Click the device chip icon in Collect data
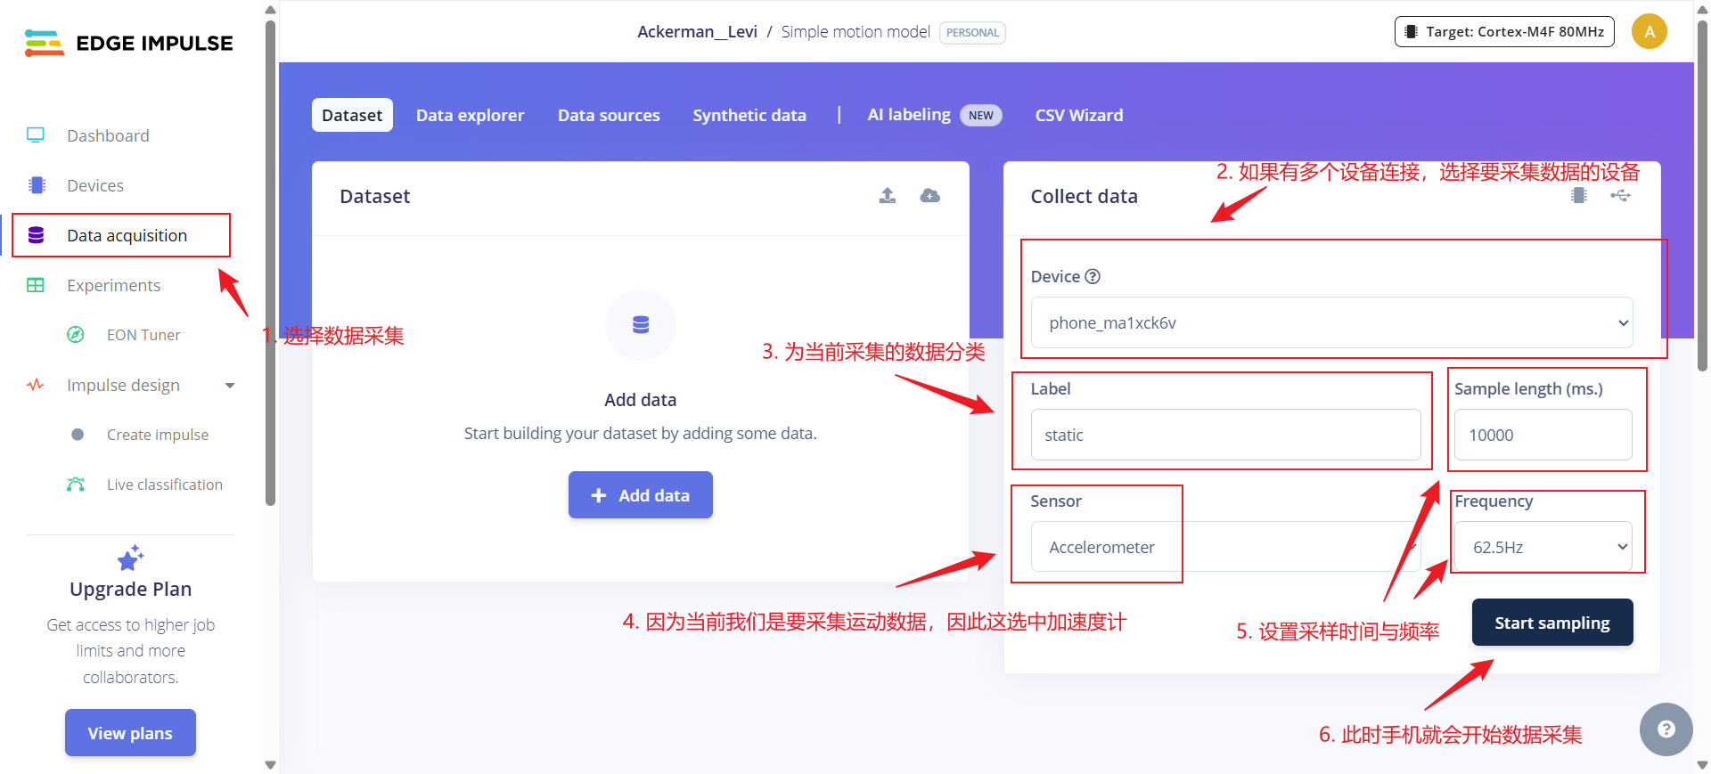1711x774 pixels. click(x=1579, y=195)
